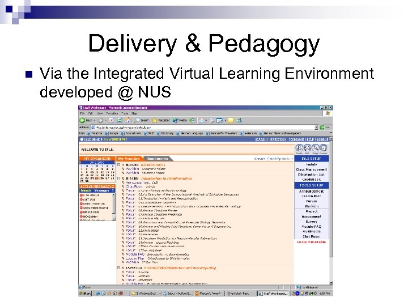
Task: Click the IE Back arrow button
Action: (x=82, y=120)
